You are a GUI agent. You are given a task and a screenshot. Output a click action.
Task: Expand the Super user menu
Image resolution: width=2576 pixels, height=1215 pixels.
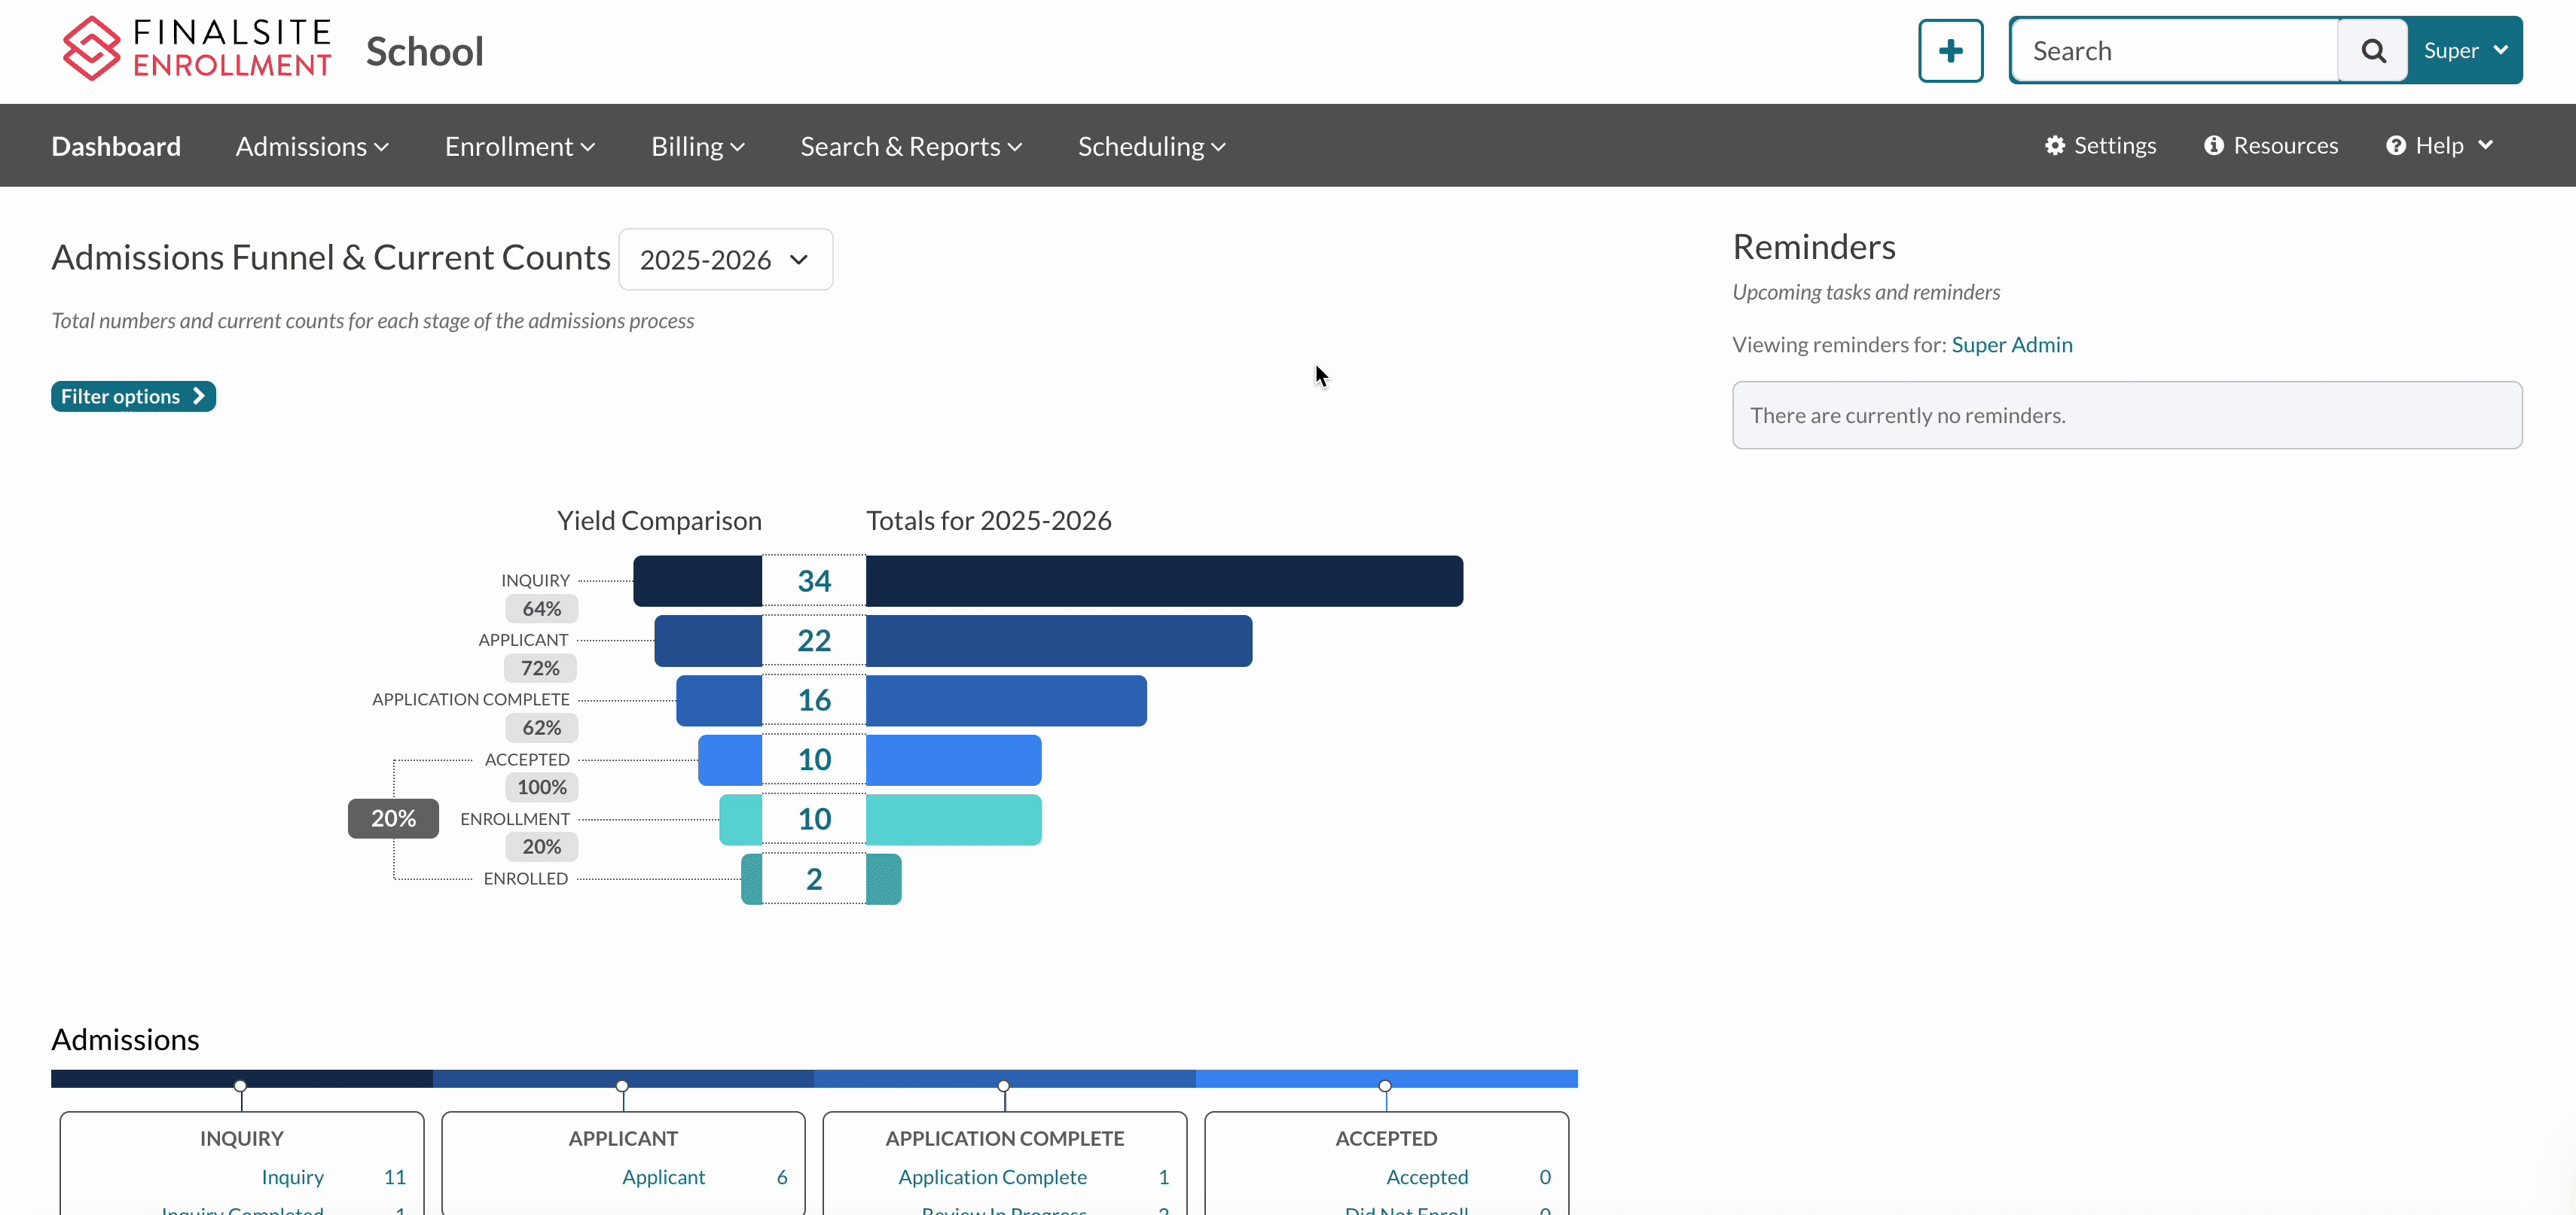[2464, 51]
